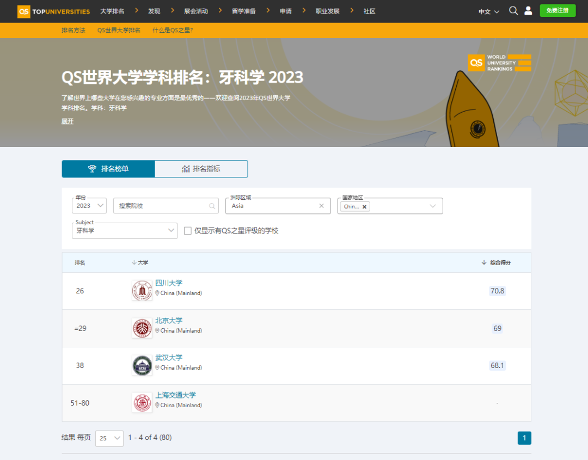Screen dimensions: 588x460
Task: Click the 洲际区域 Asia input field
Action: tap(278, 206)
